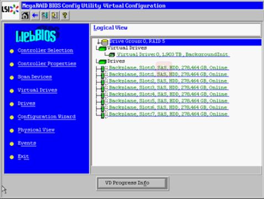Click the drive icon for Slot 4

[x=103, y=95]
